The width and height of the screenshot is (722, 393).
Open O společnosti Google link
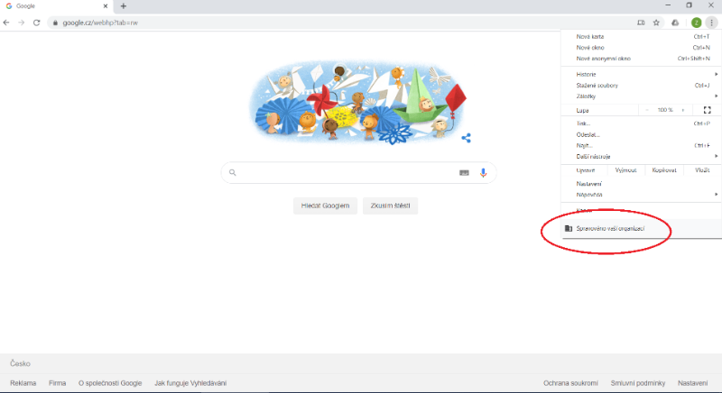tap(110, 383)
